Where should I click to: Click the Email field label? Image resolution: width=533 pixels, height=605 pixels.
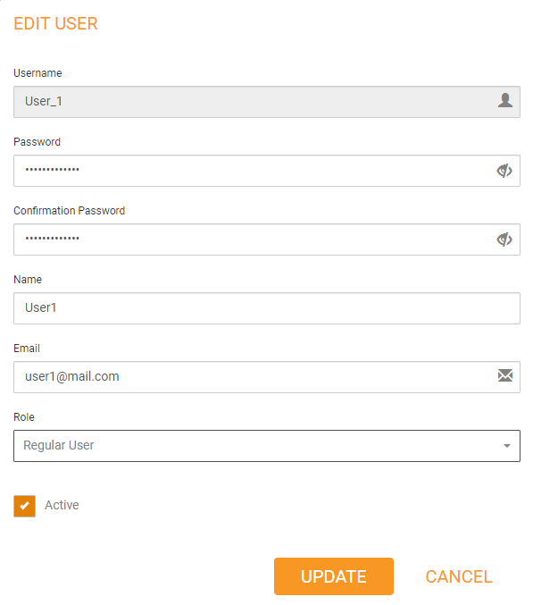click(27, 348)
